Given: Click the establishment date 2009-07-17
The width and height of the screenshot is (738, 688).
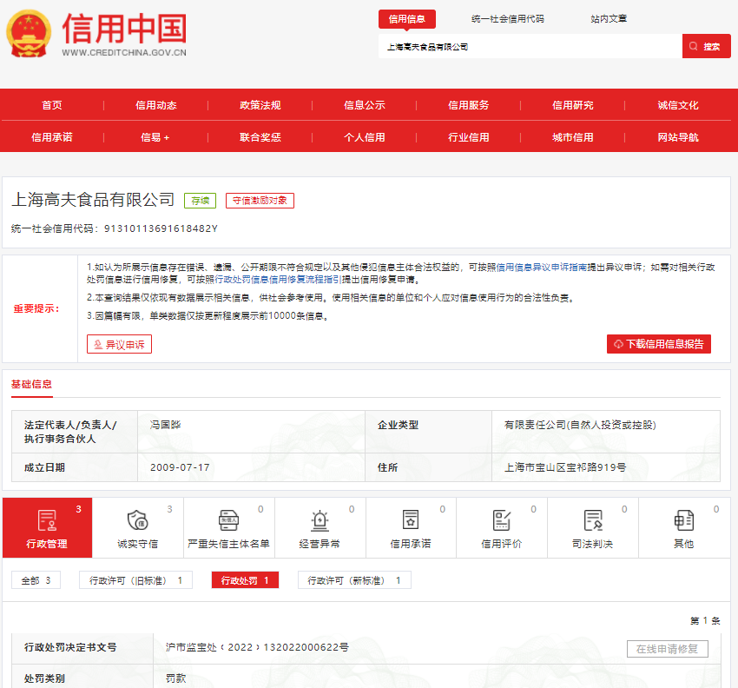Looking at the screenshot, I should 180,467.
